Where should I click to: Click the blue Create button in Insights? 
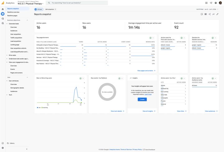point(142,99)
